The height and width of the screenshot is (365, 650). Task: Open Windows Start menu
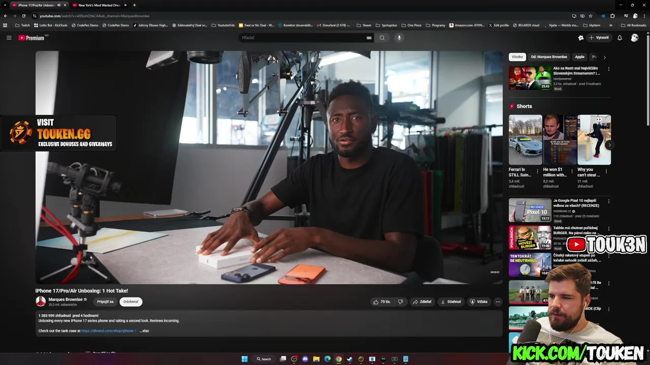(x=244, y=359)
